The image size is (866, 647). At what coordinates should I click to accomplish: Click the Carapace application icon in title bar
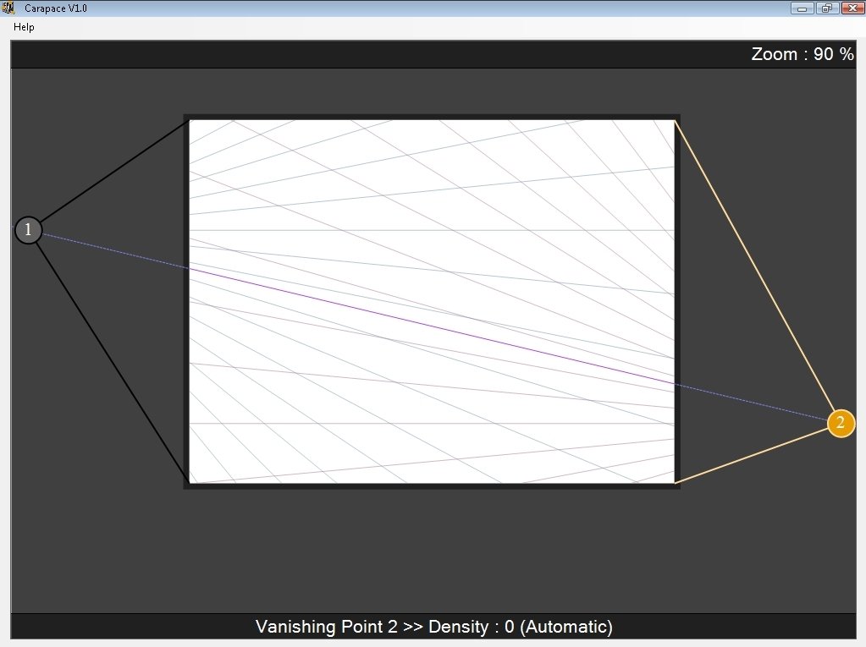click(8, 8)
